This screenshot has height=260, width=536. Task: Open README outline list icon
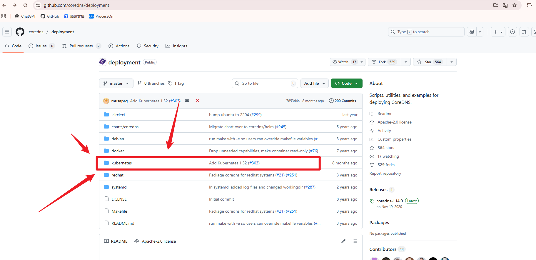355,241
